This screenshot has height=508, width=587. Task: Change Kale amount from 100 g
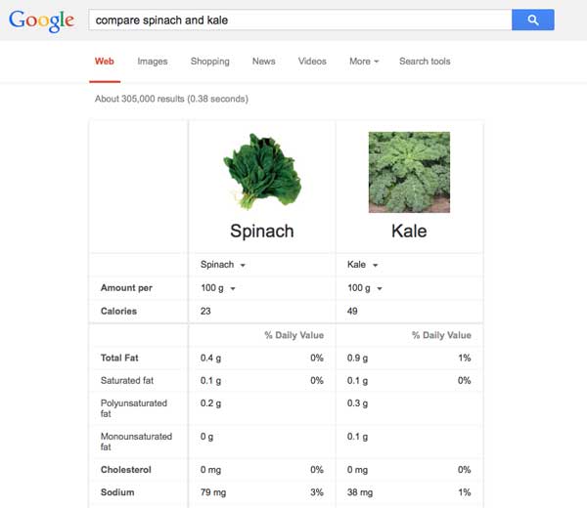click(x=365, y=288)
